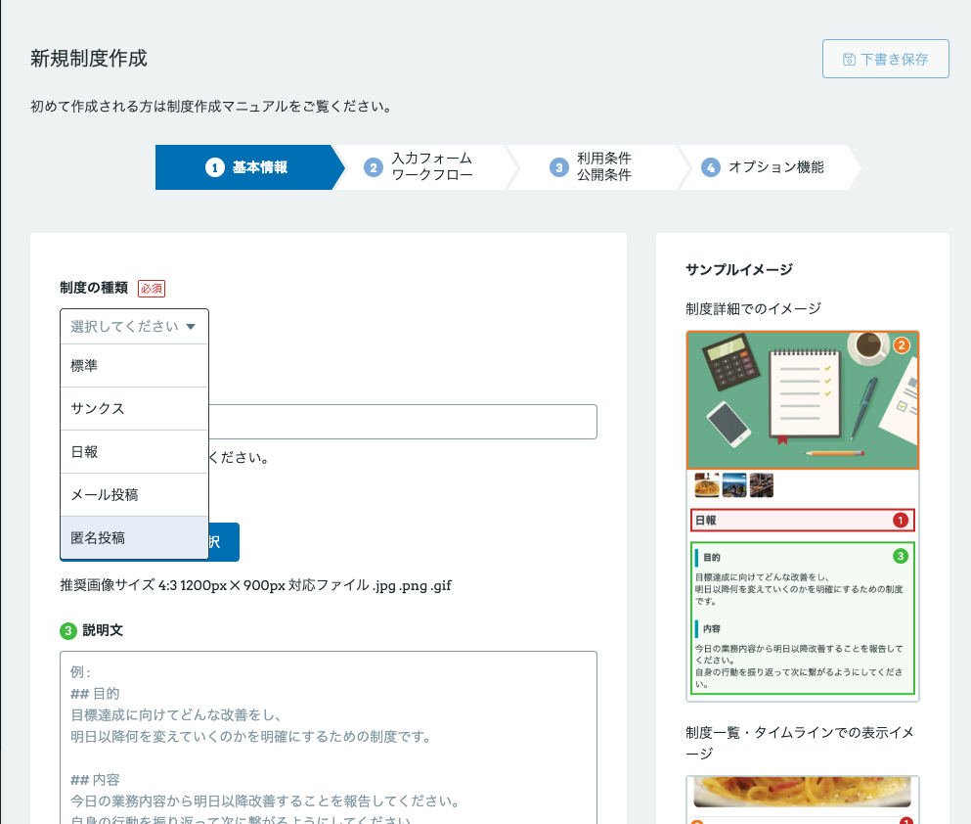The image size is (971, 824).
Task: Click the save icon in 下書き保存 button
Action: (x=849, y=60)
